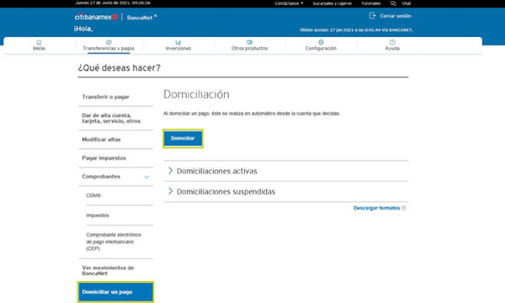Click help icon beside Descargar formatos
This screenshot has height=303, width=505.
pyautogui.click(x=404, y=208)
